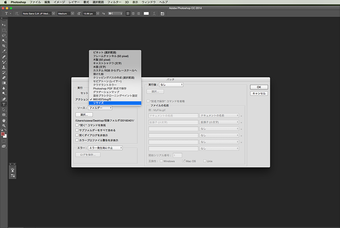Select the Clone Stamp tool
This screenshot has height=228, width=340.
[x=4, y=67]
